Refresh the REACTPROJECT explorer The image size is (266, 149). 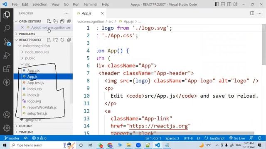[x=62, y=40]
